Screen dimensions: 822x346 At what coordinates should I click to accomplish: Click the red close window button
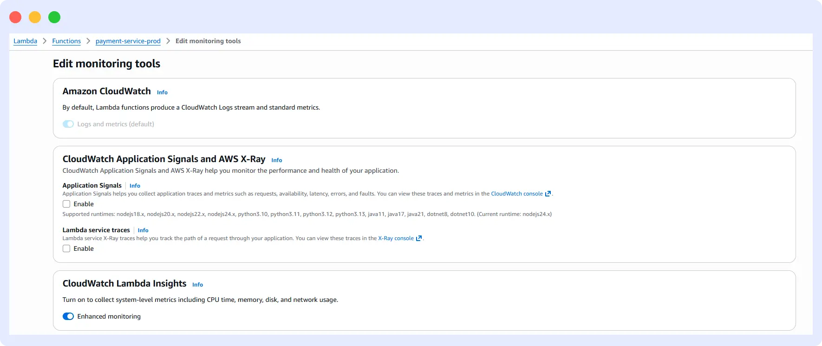pyautogui.click(x=15, y=17)
